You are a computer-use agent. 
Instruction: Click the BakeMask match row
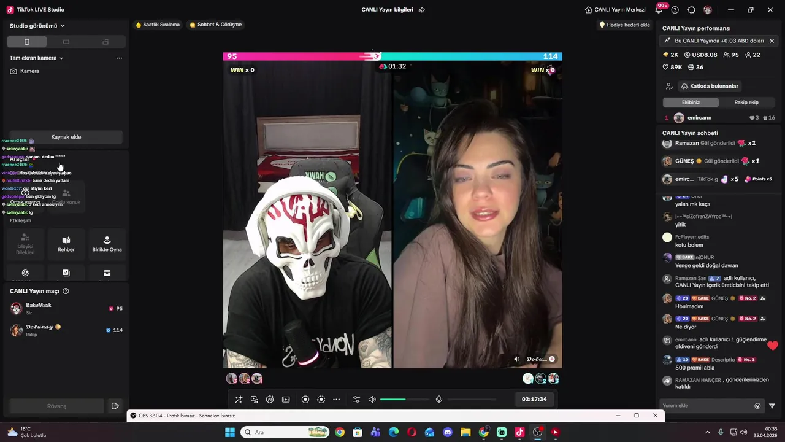[x=66, y=308]
